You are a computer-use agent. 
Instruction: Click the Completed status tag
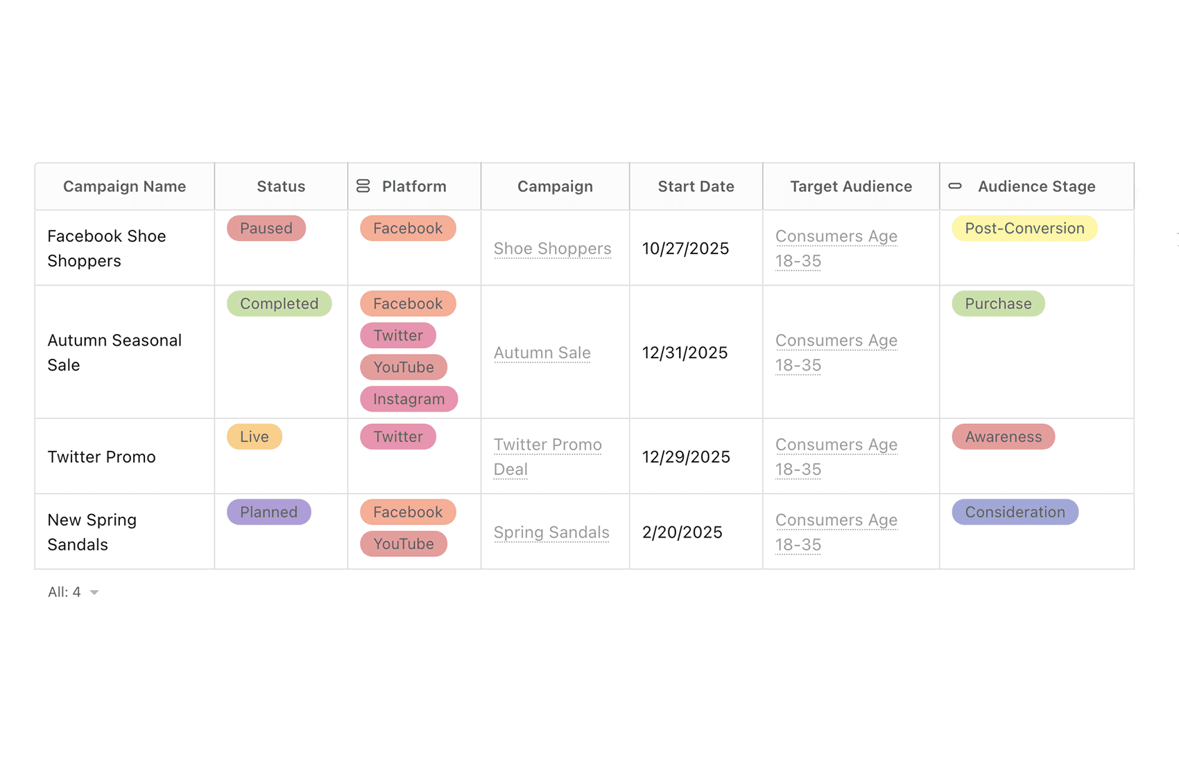[x=279, y=304]
